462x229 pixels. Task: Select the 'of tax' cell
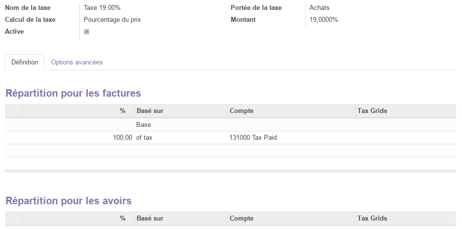(x=144, y=137)
